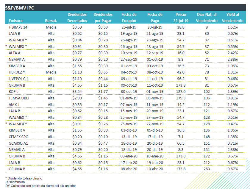Click the 16.0 price value

tap(181, 53)
